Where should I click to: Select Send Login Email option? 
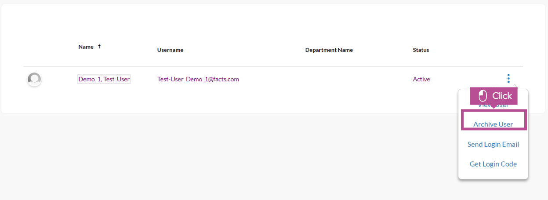tap(493, 144)
